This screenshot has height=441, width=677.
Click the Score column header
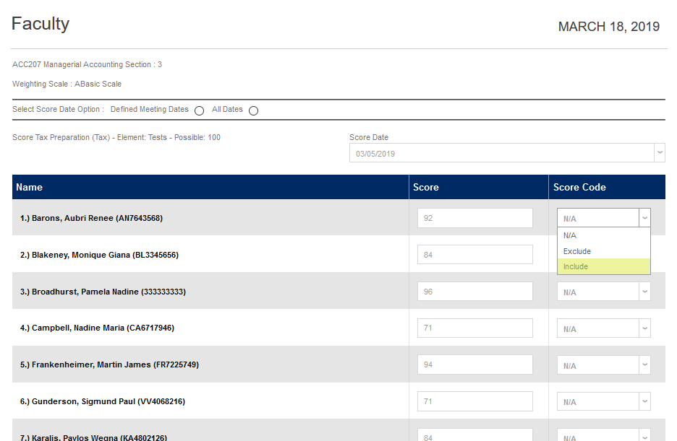426,187
